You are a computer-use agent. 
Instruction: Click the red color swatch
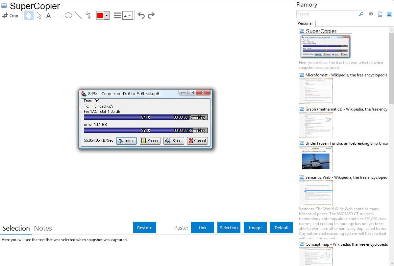click(x=100, y=15)
